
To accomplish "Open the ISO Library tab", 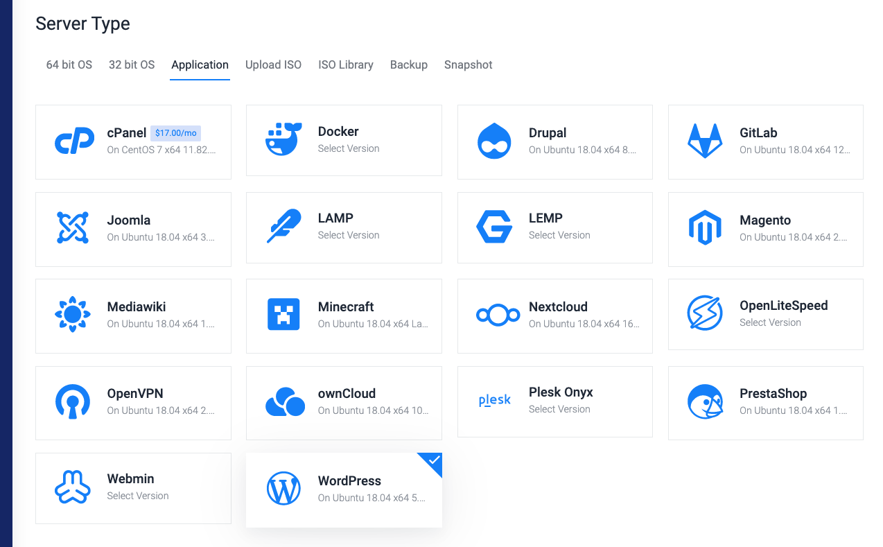I will 346,64.
